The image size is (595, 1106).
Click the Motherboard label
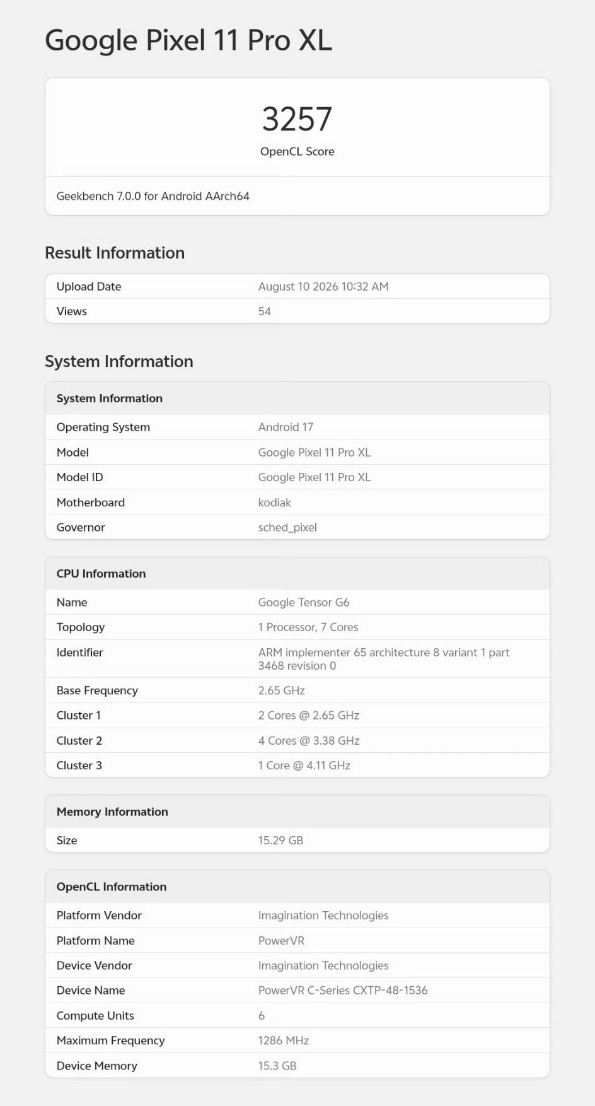(x=91, y=503)
